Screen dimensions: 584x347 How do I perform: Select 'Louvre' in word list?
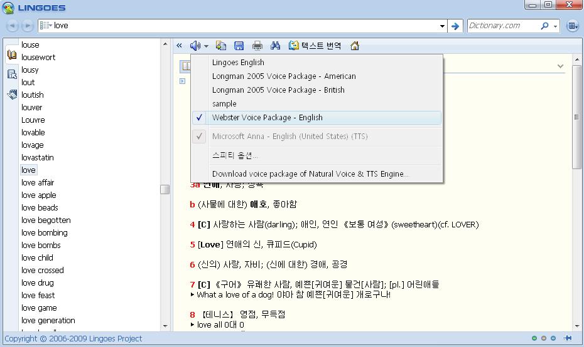[x=33, y=120]
